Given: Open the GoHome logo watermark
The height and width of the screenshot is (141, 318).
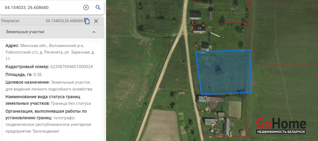Looking at the screenshot, I should tap(281, 126).
